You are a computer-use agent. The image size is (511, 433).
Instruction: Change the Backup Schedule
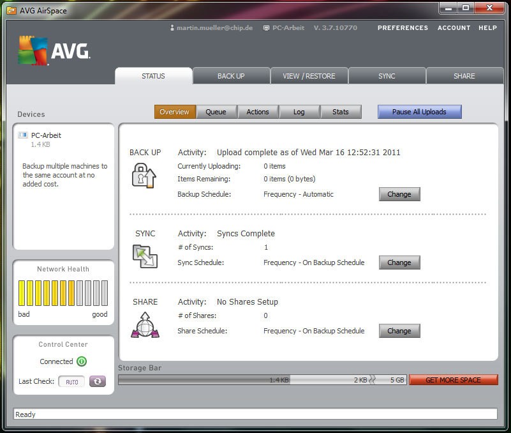399,194
